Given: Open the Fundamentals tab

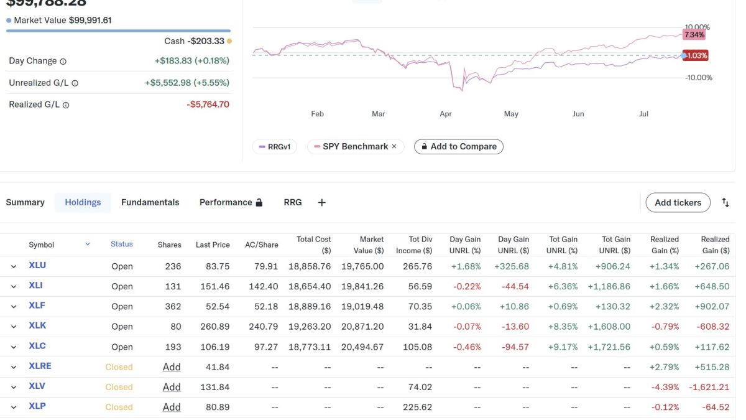Looking at the screenshot, I should (x=150, y=202).
